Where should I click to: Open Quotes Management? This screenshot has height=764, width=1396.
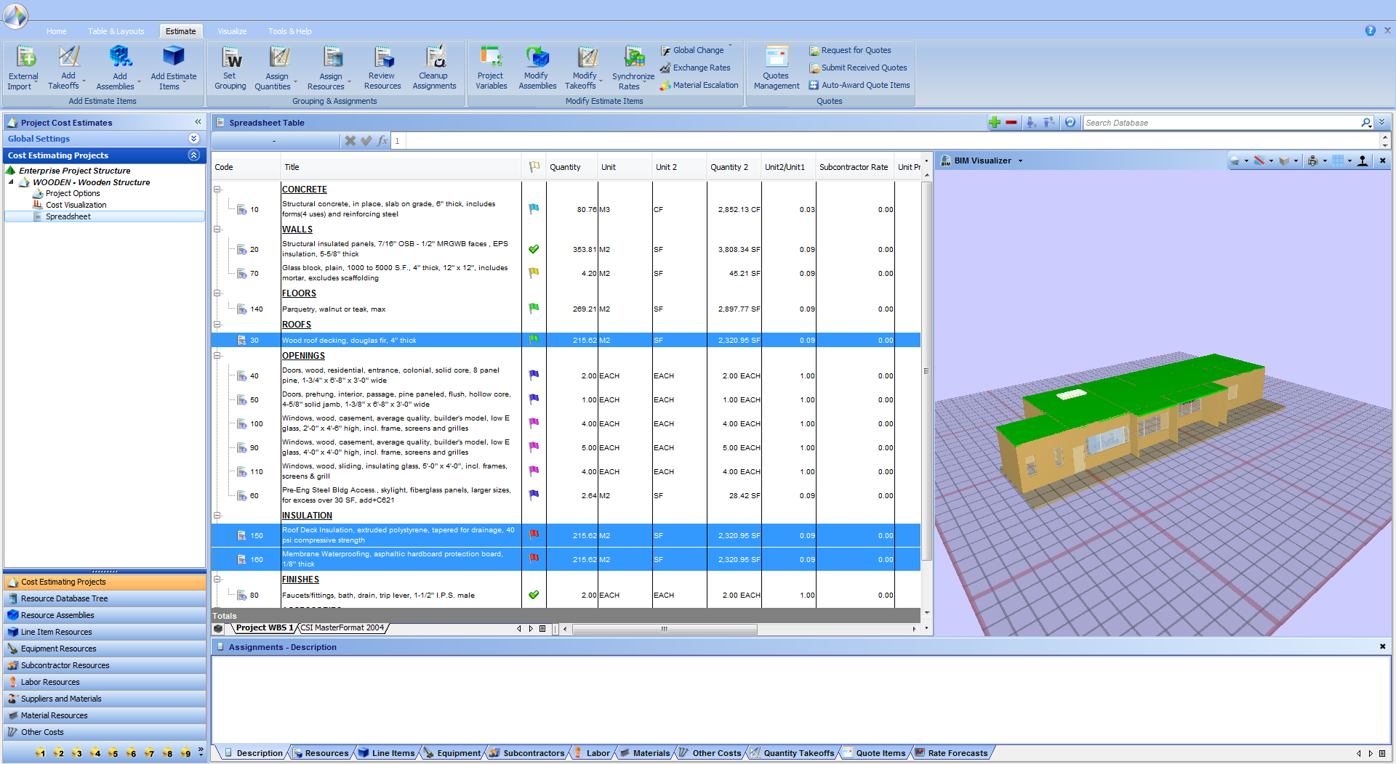(x=776, y=67)
